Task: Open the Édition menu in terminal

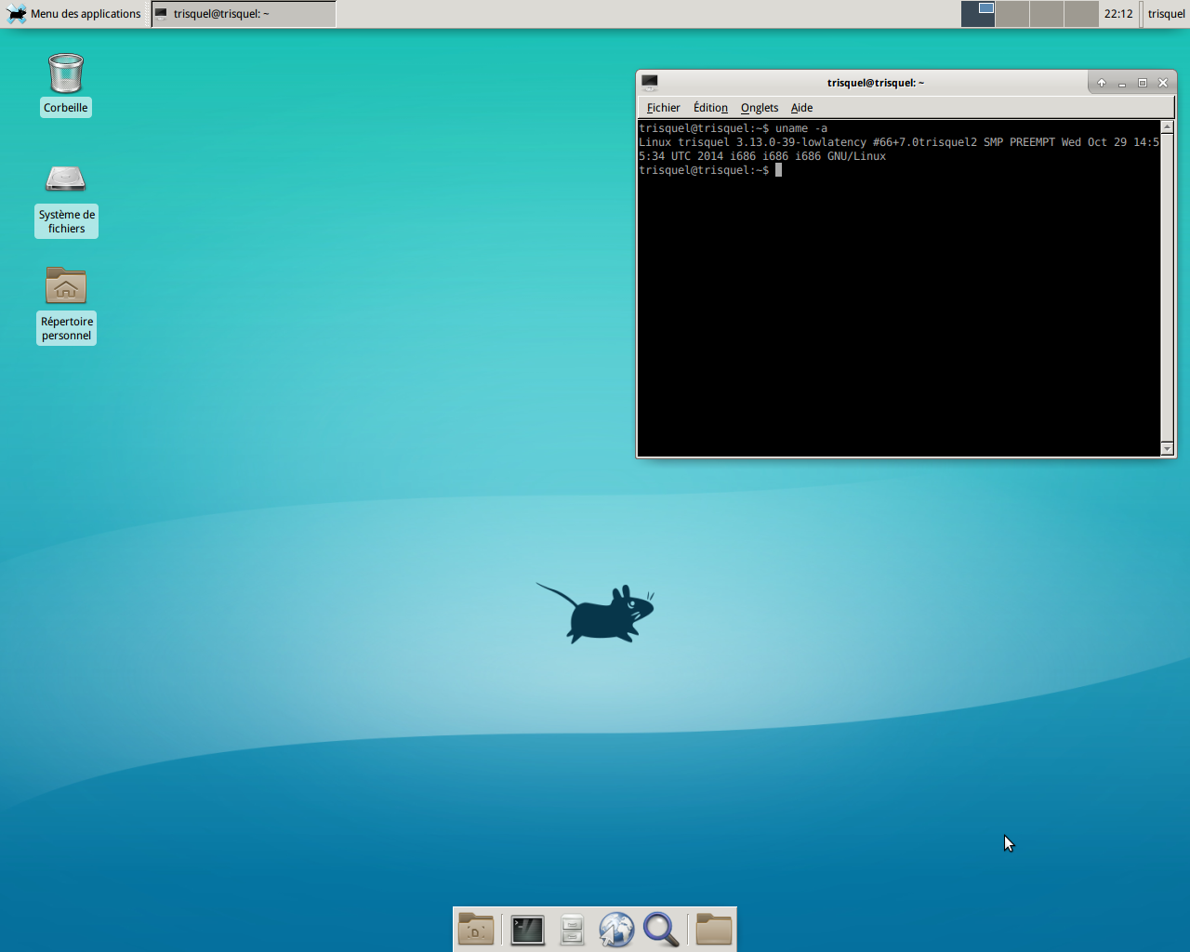Action: 710,108
